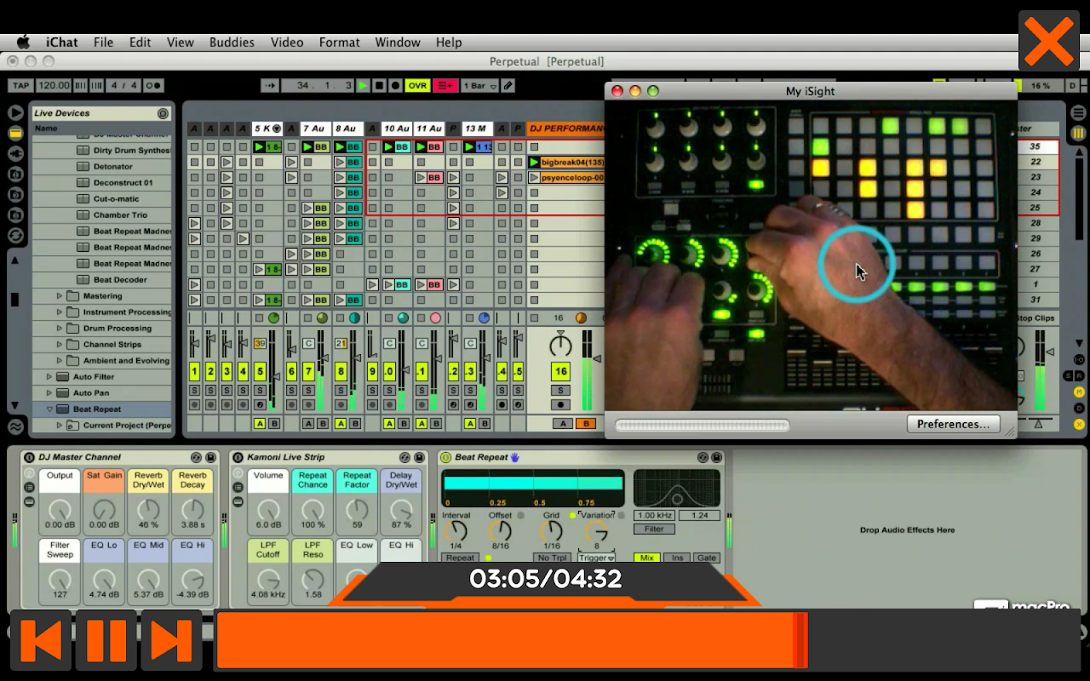Screen dimensions: 1090x681
Task: Open the Trigger dropdown in Beat Repeat
Action: point(597,558)
